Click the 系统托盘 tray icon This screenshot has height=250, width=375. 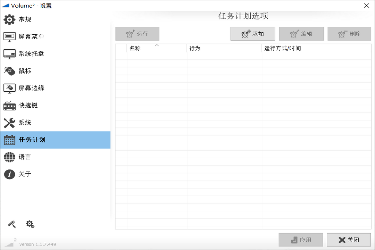click(9, 54)
